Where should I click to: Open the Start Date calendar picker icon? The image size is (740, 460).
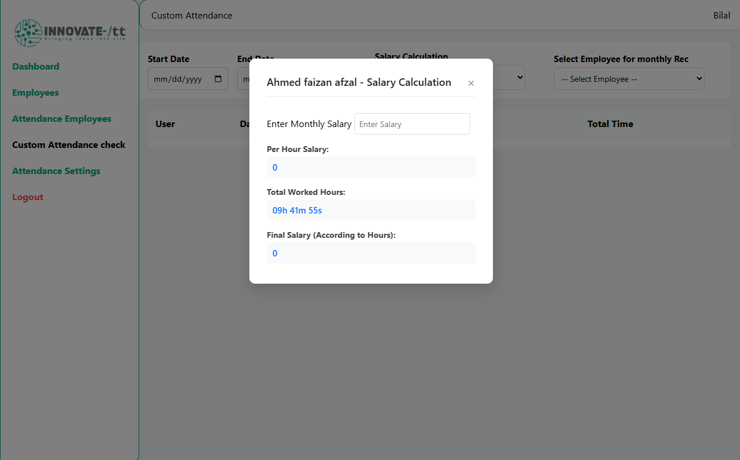tap(218, 79)
